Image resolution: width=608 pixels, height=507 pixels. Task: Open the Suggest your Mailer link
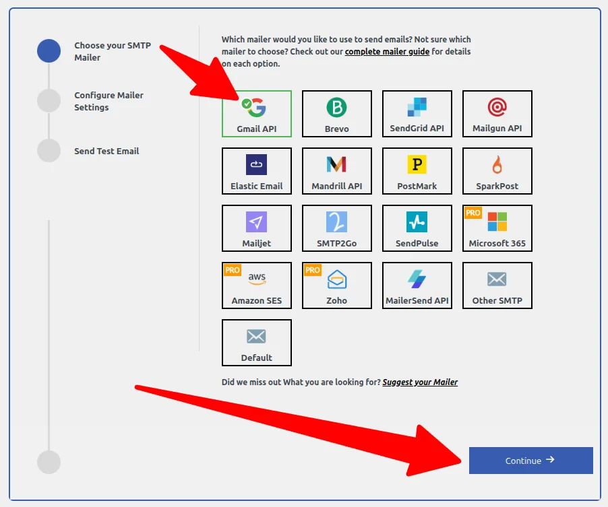(420, 382)
